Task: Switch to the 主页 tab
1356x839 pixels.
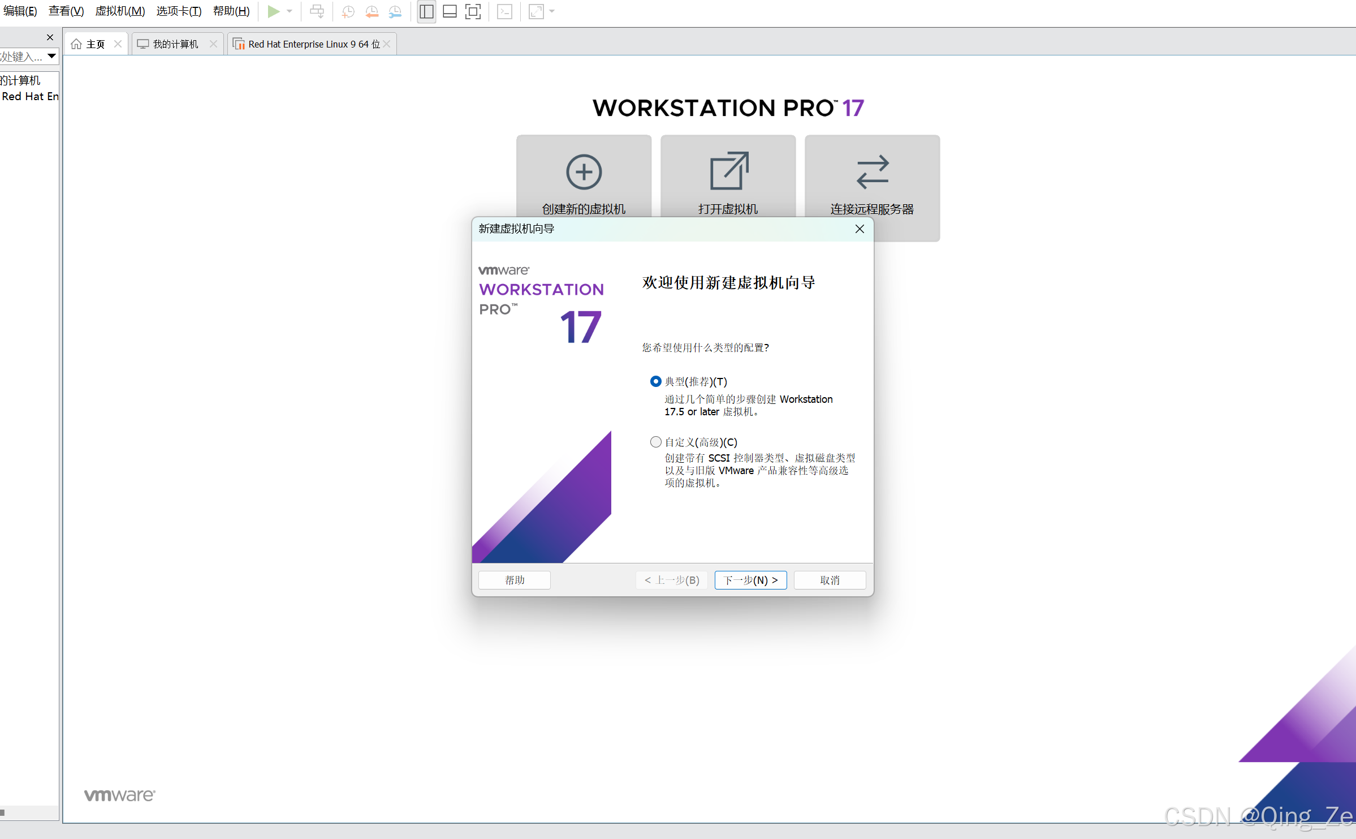Action: [96, 44]
